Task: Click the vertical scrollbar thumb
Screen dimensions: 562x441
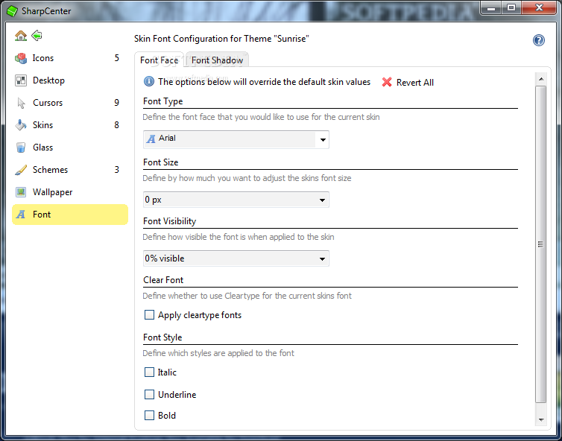Action: tap(541, 244)
